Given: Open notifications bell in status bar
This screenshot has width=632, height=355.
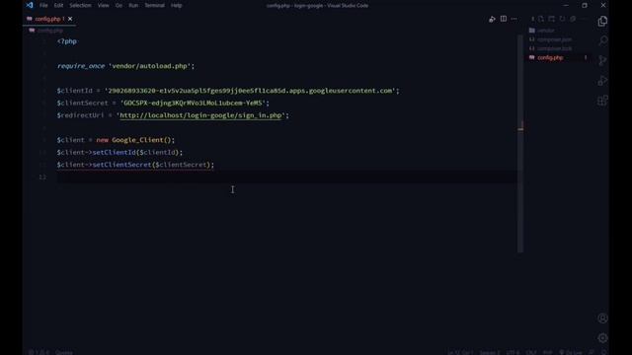Looking at the screenshot, I should (x=603, y=352).
